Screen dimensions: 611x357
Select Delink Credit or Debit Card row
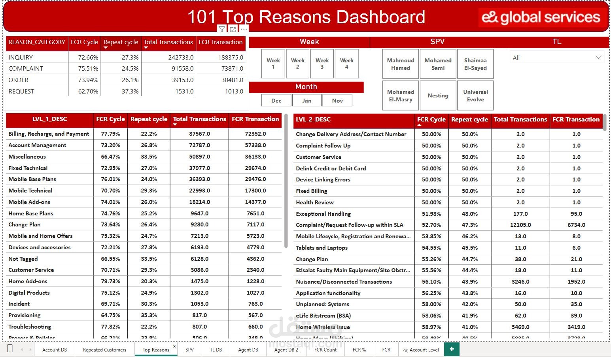[x=448, y=168]
